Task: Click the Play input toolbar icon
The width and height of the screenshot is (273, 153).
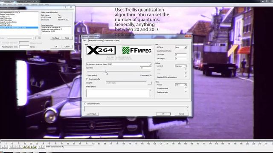Action: pyautogui.click(x=3, y=147)
